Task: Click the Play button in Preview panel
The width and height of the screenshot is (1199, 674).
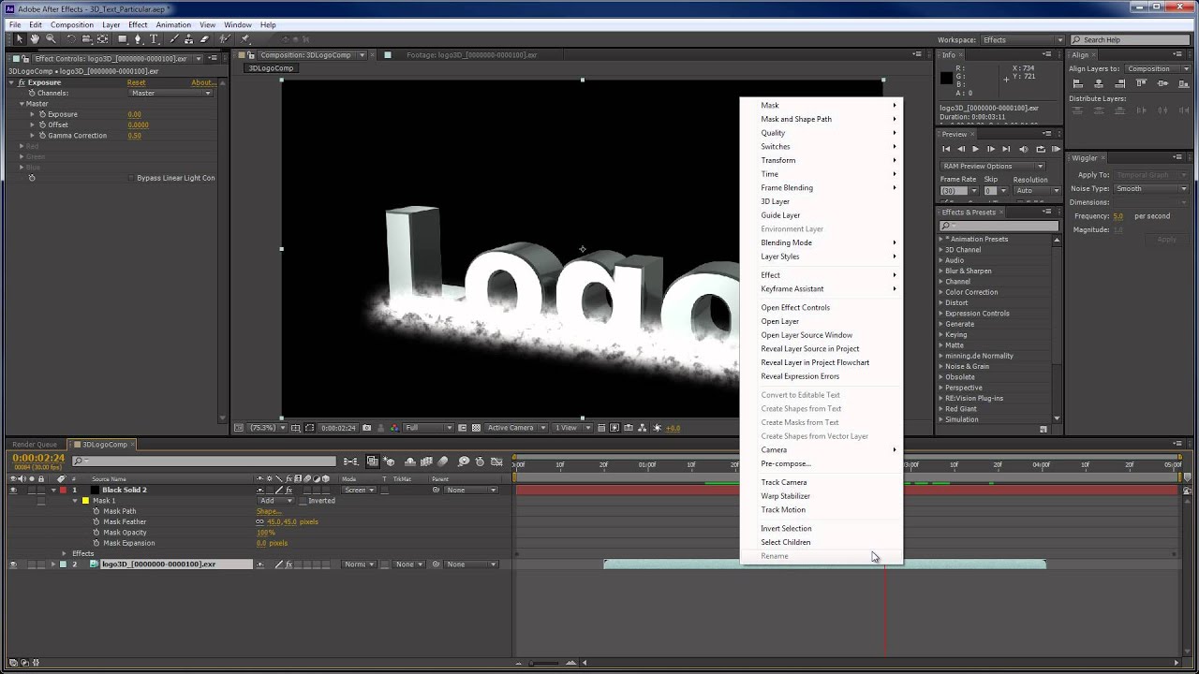Action: coord(975,149)
